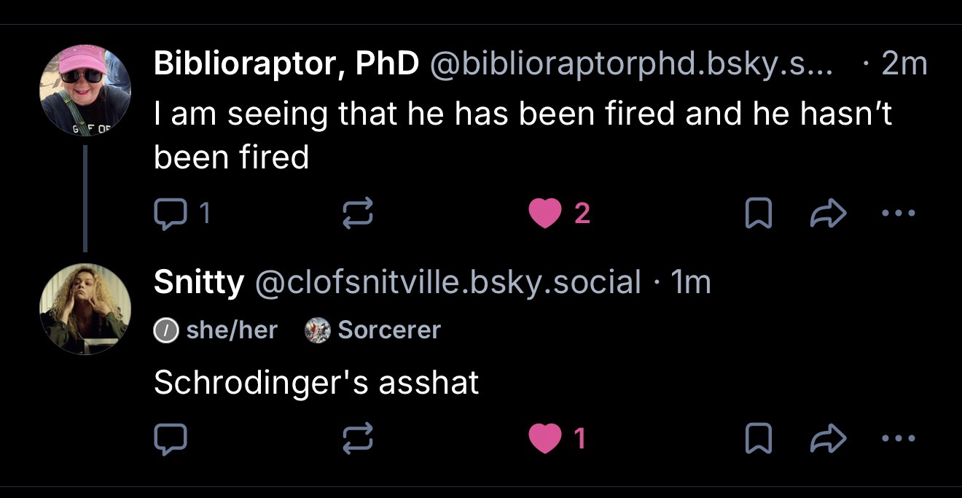Repost Biblioraptor's fired post

[x=359, y=213]
